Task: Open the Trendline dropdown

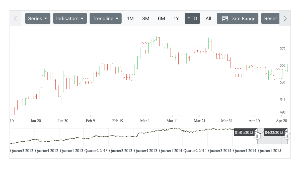Action: click(x=105, y=18)
